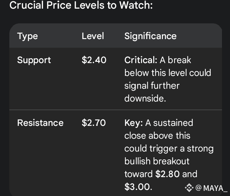Click the bold $2.80 price target

click(x=167, y=174)
